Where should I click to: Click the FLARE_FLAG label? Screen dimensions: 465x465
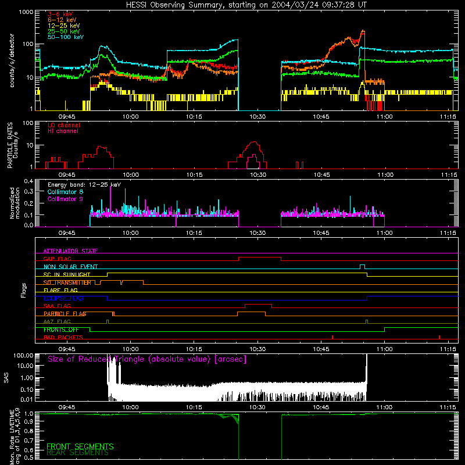(60, 290)
